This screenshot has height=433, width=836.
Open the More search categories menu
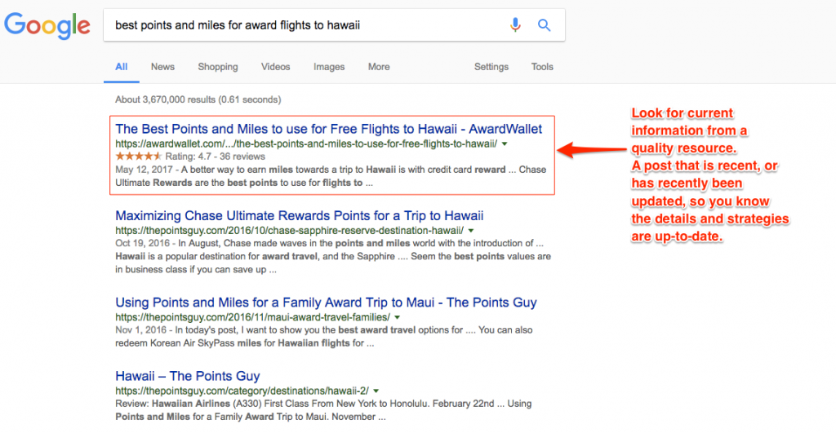(x=379, y=67)
